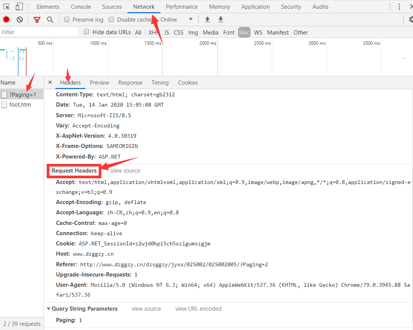Toggle the red filter funnel icon
Image resolution: width=413 pixels, height=330 pixels.
(x=37, y=20)
